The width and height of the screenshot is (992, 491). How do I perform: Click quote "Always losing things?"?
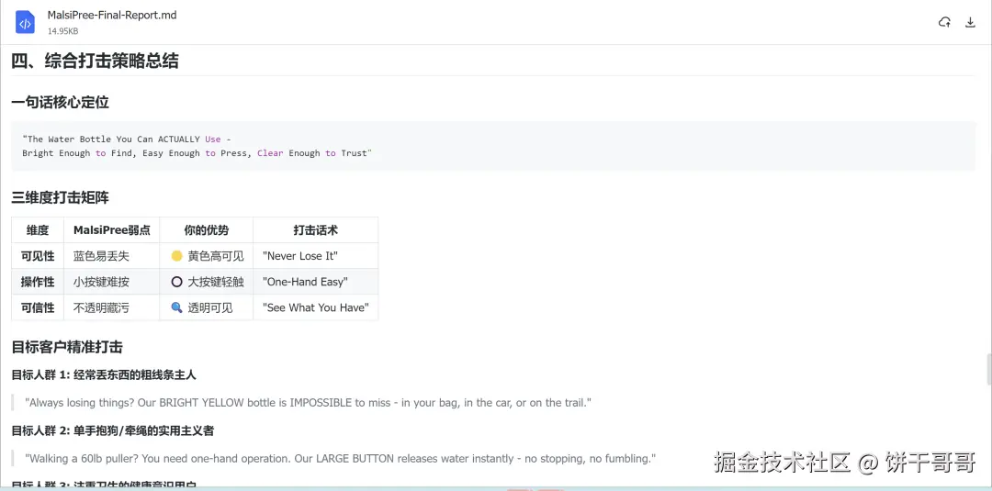point(308,403)
